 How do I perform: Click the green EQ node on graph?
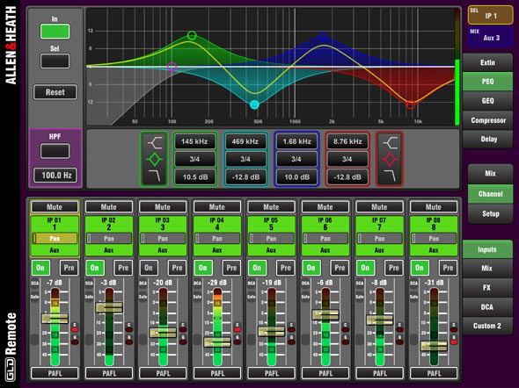coord(192,35)
